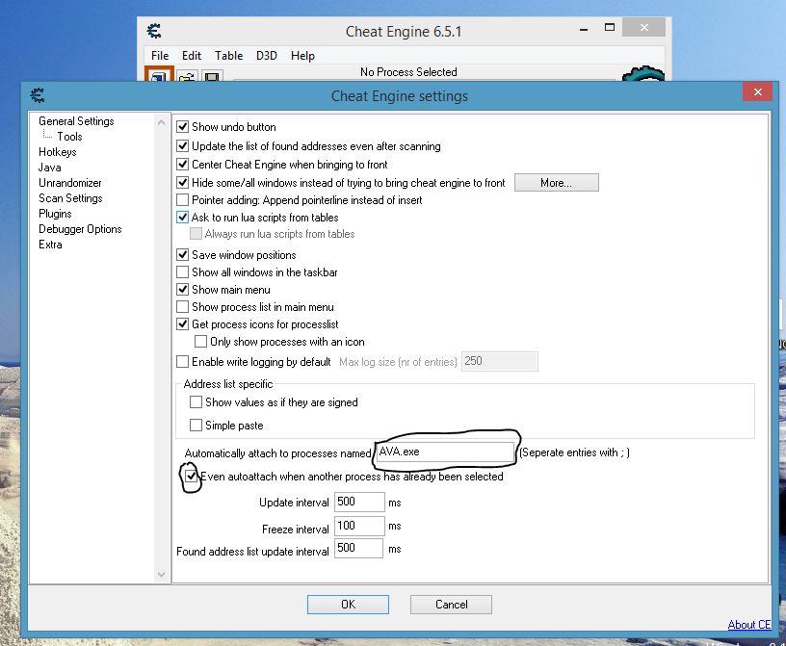Click the settings tree scroll up arrow
Viewport: 786px width, 646px height.
[161, 121]
